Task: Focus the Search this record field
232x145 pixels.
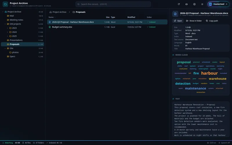Action: point(113,4)
